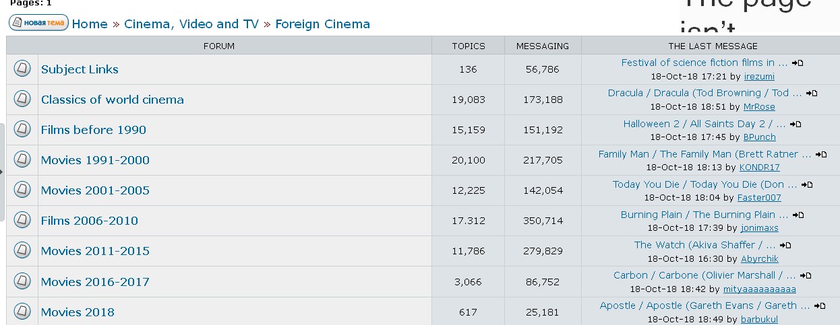
Task: Click the forum icon next to Movies 1991-2000
Action: 22,159
